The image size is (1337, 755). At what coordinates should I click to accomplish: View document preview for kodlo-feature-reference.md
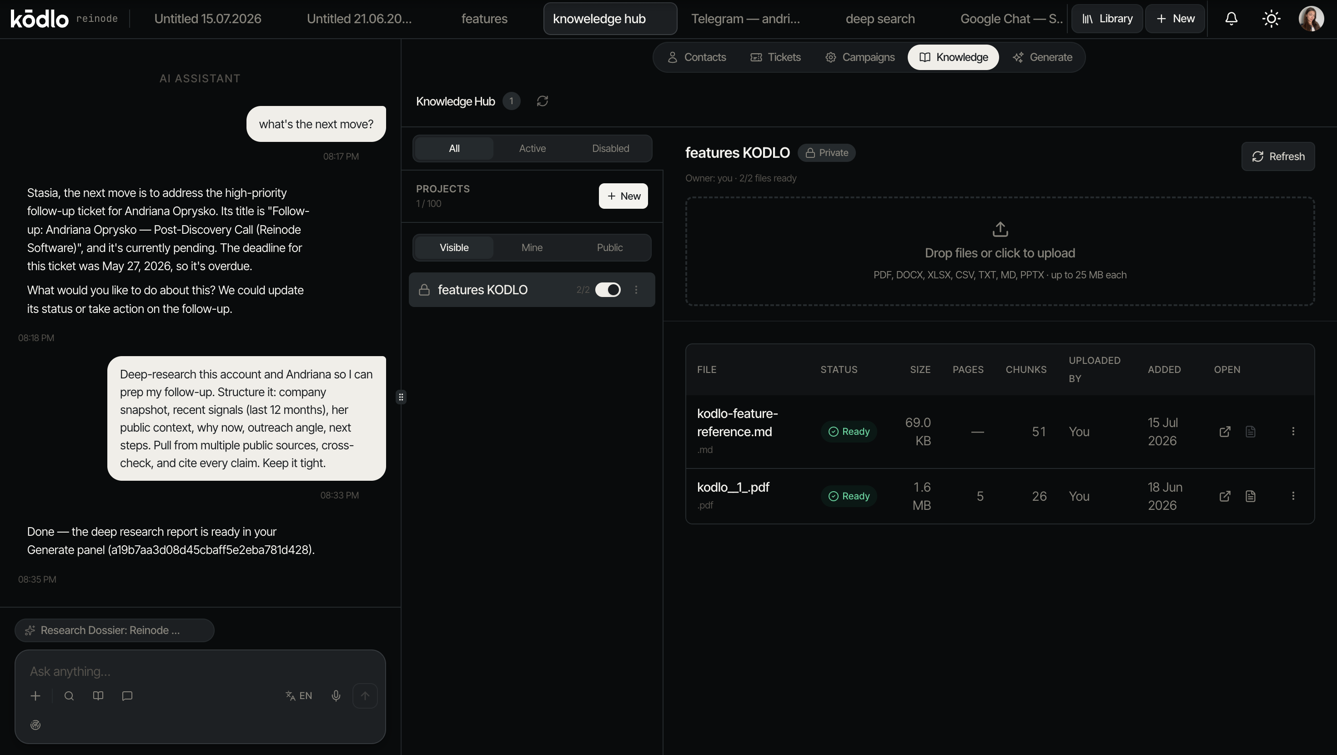point(1250,432)
